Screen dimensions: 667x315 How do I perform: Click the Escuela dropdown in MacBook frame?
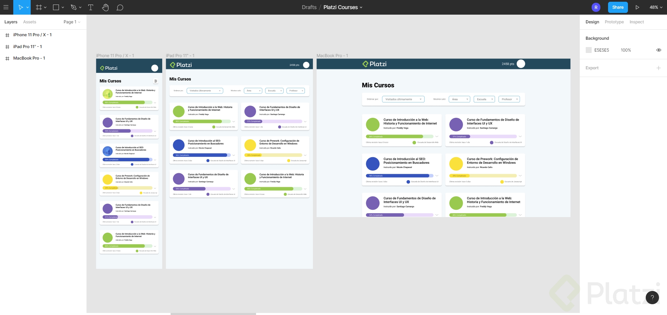484,99
